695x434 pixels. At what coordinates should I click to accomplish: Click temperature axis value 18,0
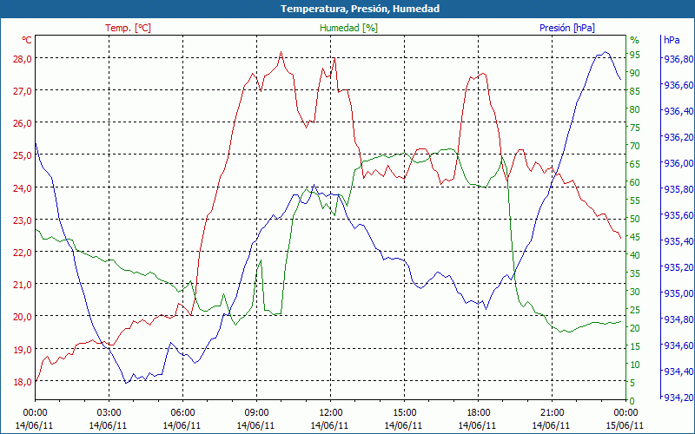23,382
